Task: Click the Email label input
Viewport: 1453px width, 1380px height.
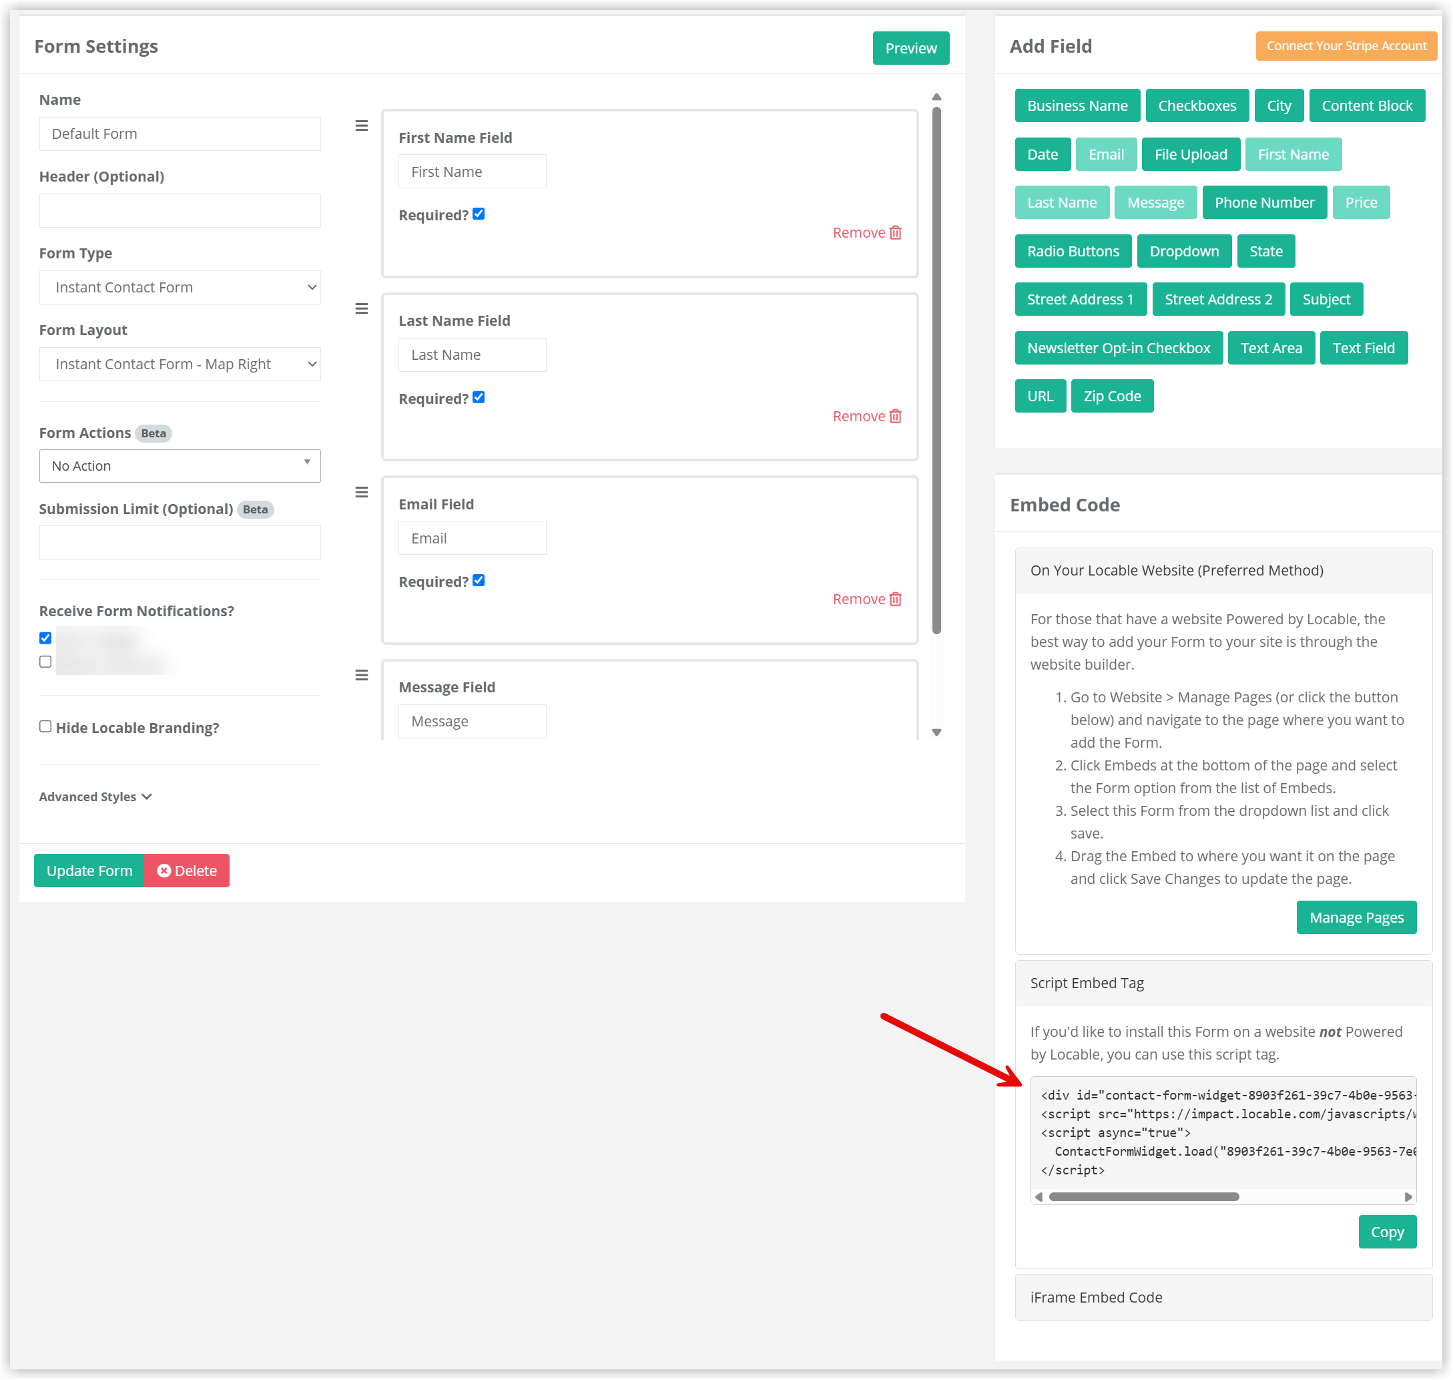Action: tap(473, 539)
